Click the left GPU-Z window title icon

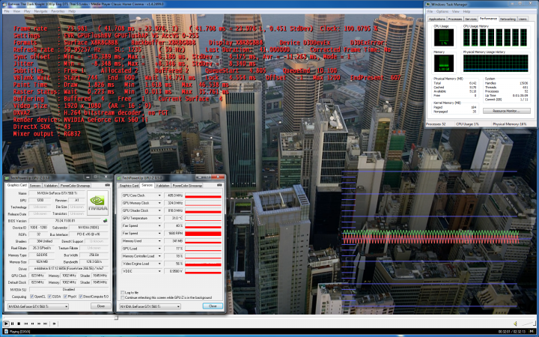tap(7, 177)
